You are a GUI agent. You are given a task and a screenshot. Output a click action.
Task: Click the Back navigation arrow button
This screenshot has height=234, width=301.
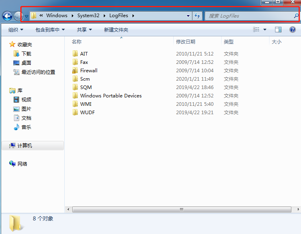(x=7, y=16)
